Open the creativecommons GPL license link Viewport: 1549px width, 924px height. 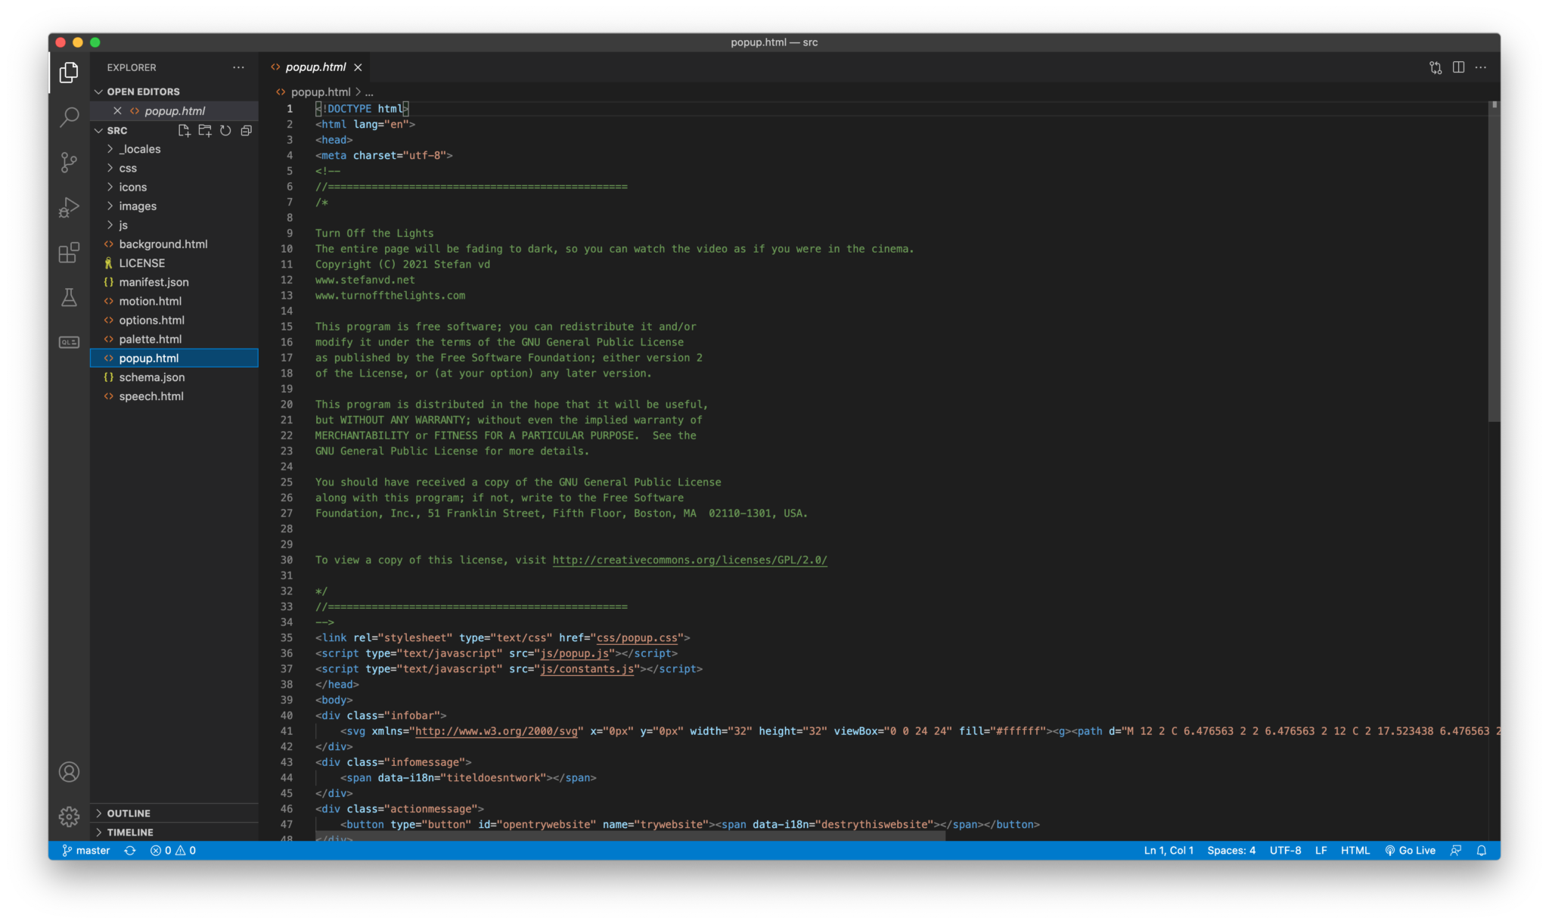pos(689,560)
